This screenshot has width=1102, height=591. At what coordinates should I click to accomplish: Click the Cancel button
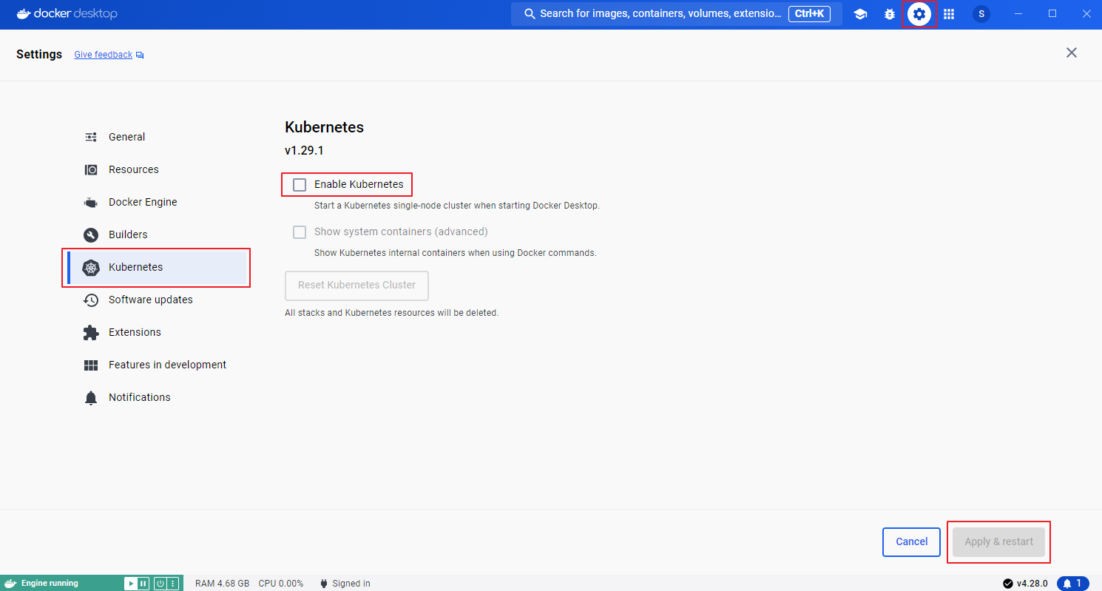[911, 542]
